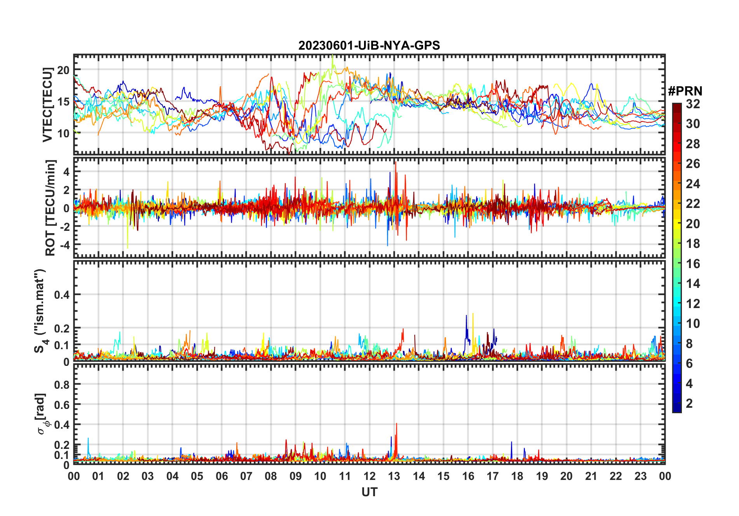Click x-axis tick label 18
Image resolution: width=739 pixels, height=516 pixels.
[517, 476]
